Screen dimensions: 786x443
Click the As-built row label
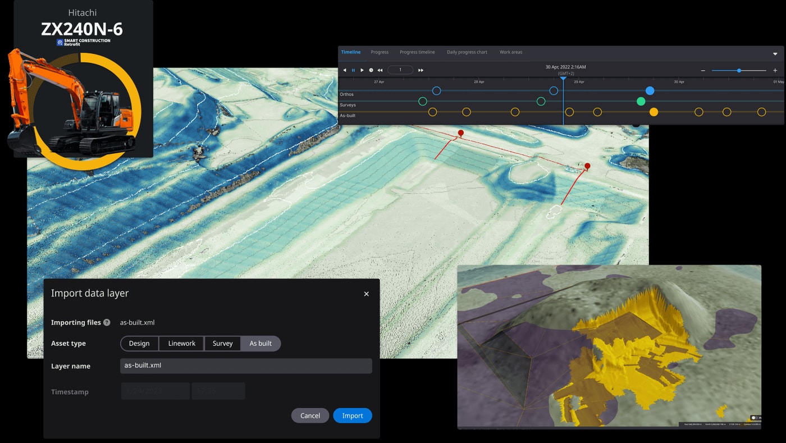point(348,116)
